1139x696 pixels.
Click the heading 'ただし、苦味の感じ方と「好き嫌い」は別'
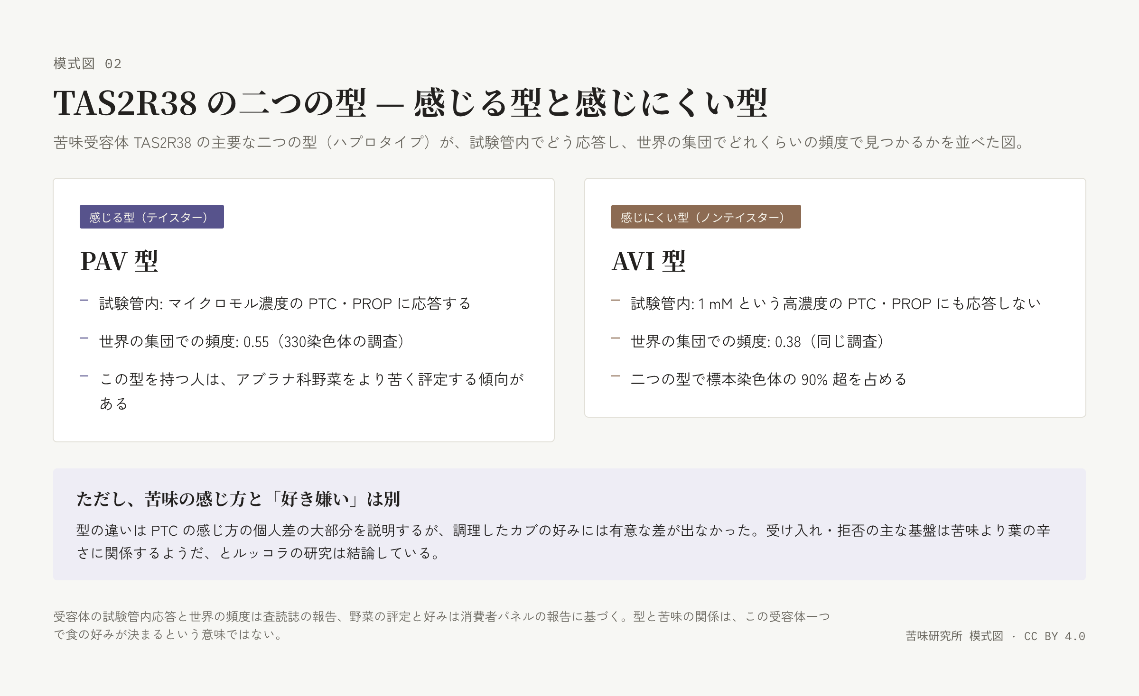coord(238,499)
